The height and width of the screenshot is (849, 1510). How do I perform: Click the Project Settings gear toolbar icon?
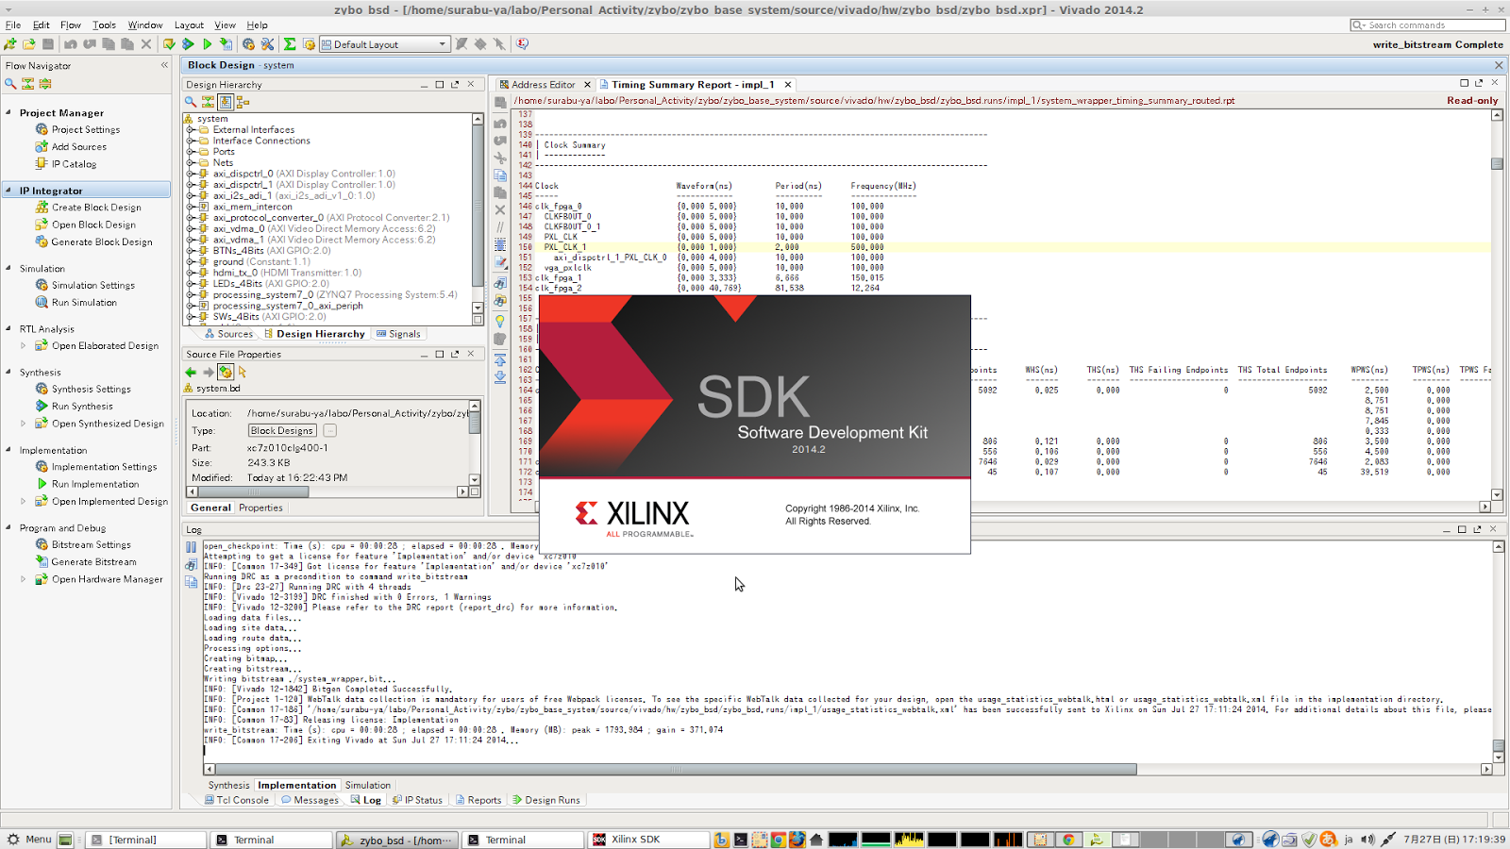click(248, 44)
